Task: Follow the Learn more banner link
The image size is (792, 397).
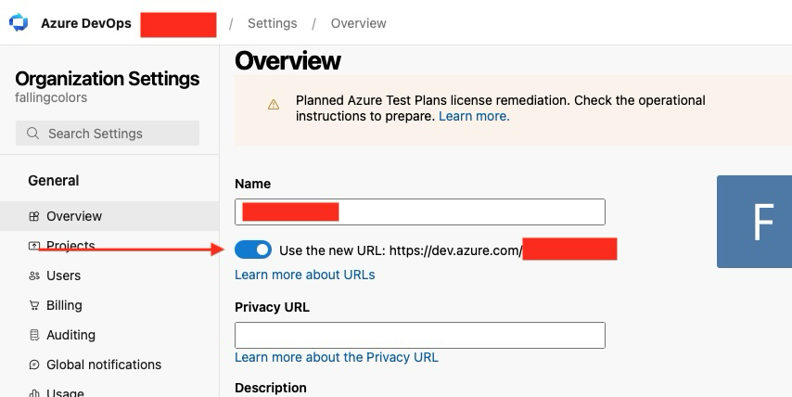Action: 474,116
